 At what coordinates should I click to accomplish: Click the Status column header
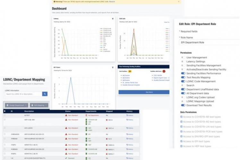tap(68, 111)
